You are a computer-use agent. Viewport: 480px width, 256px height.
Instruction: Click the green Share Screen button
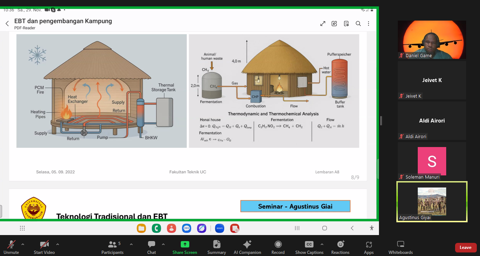(185, 247)
